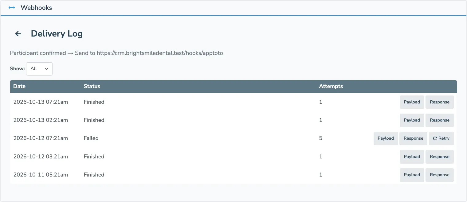View Response for failed 2026-10-12 07:21am delivery
This screenshot has height=202, width=467.
click(x=413, y=138)
